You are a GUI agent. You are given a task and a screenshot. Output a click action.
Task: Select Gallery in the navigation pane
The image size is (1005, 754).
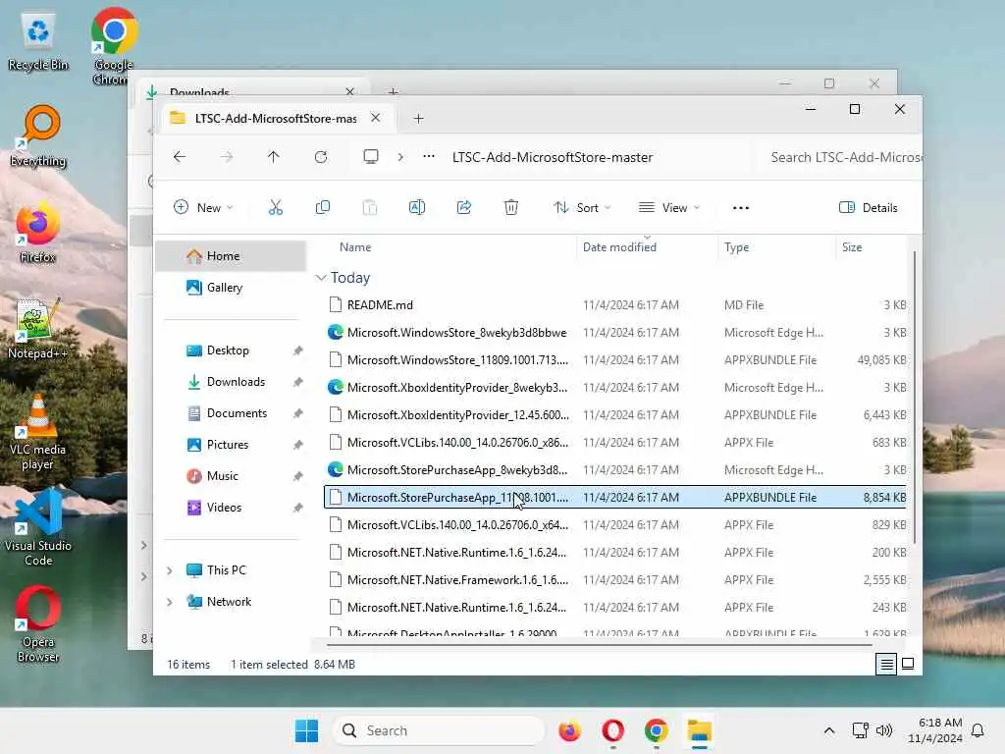[231, 288]
